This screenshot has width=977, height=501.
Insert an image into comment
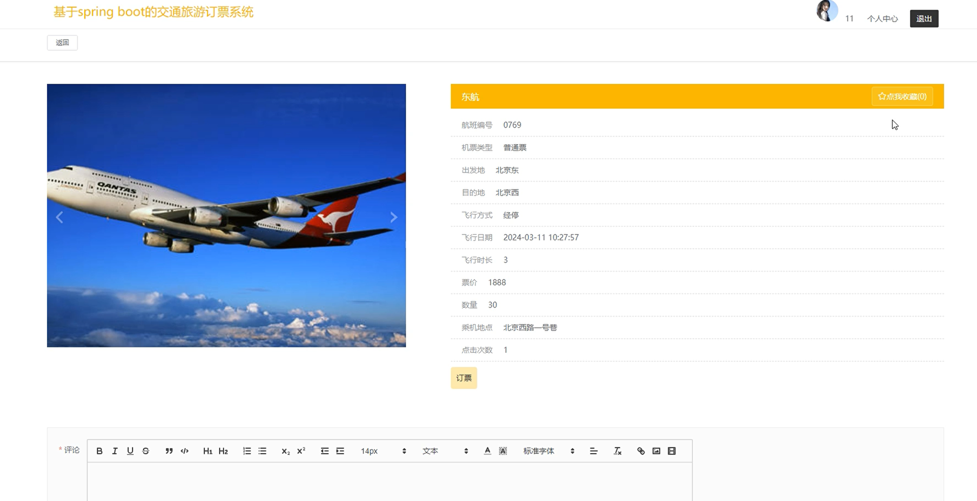click(656, 451)
